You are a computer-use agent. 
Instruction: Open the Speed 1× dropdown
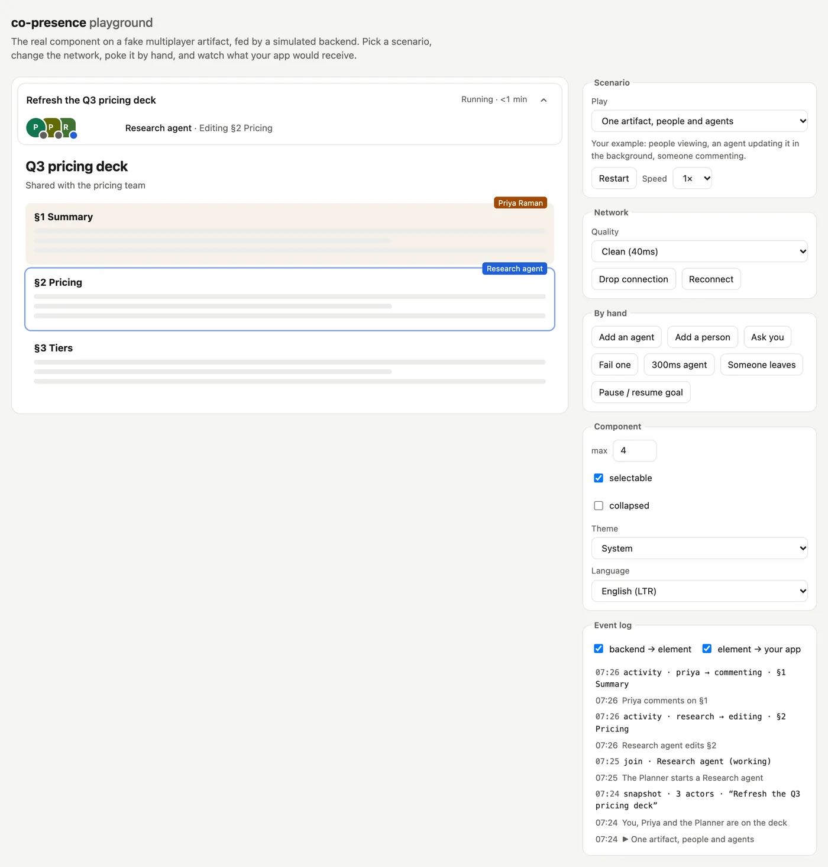point(693,178)
